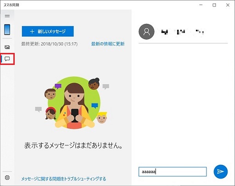Maximize the スマホ同期 window
The width and height of the screenshot is (235, 186).
(x=214, y=5)
